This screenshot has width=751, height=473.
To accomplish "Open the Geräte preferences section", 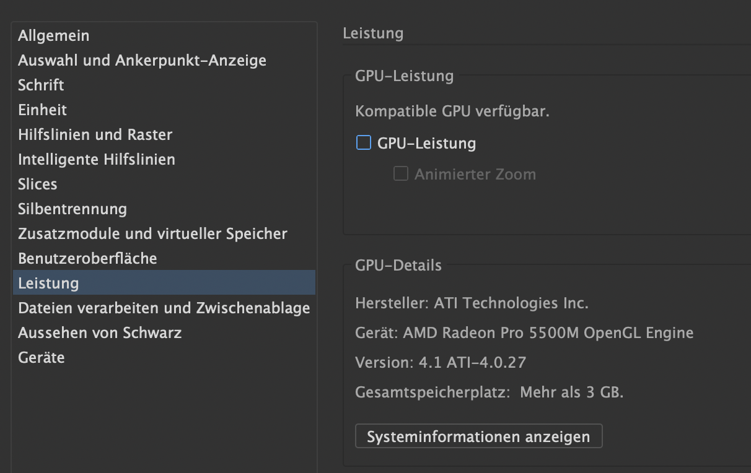I will [42, 358].
